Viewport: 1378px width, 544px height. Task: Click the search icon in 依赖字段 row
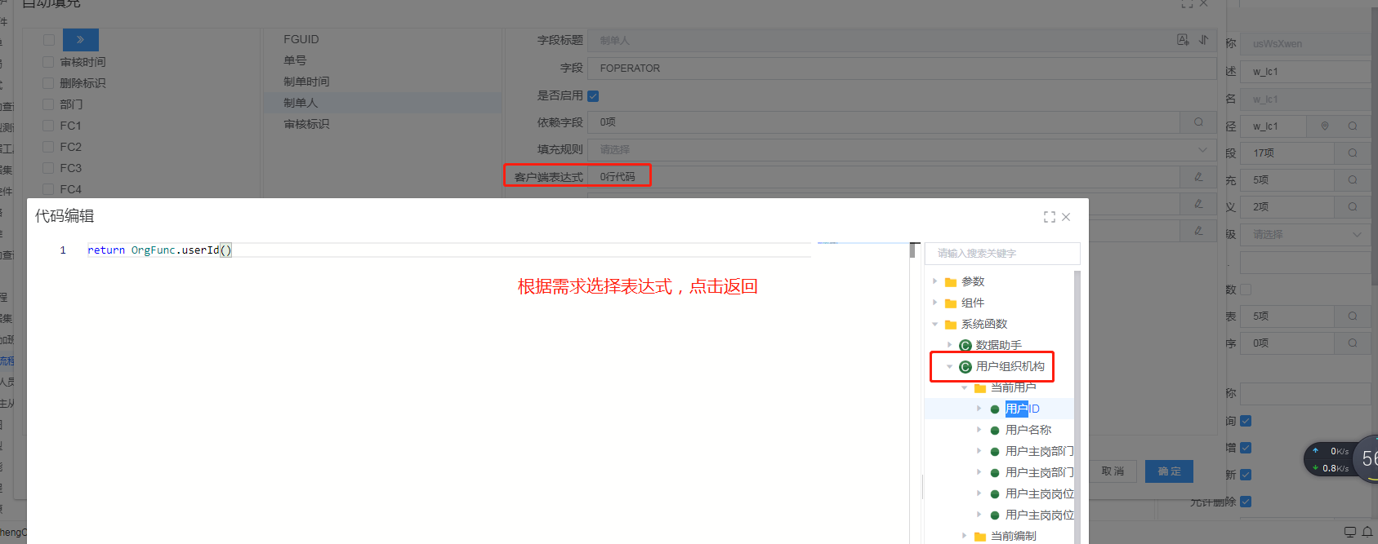1198,122
